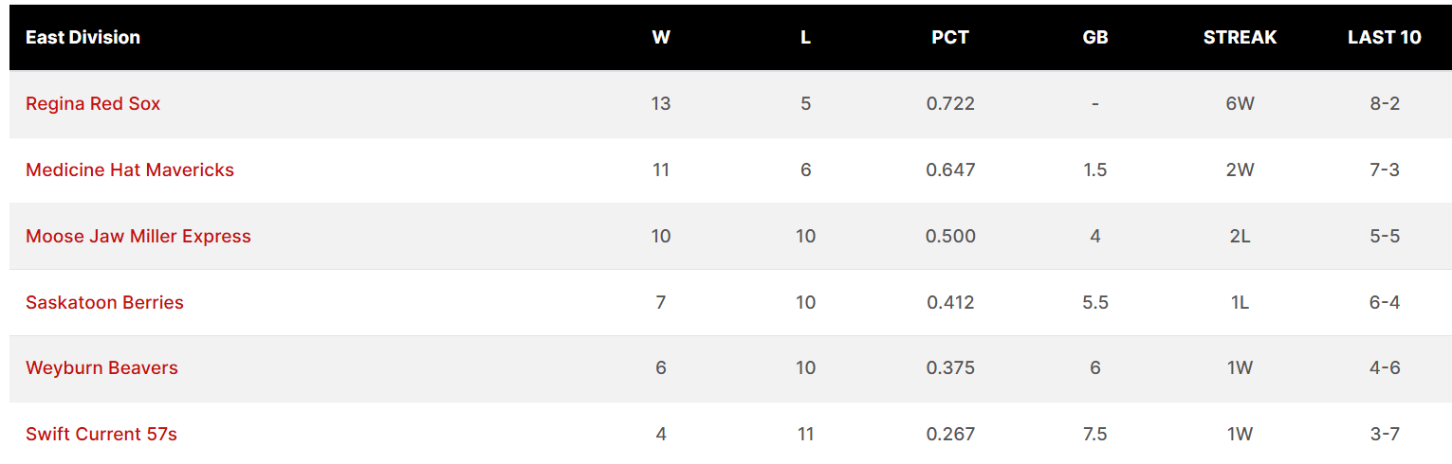
Task: Click the GB column header
Action: pyautogui.click(x=1095, y=38)
